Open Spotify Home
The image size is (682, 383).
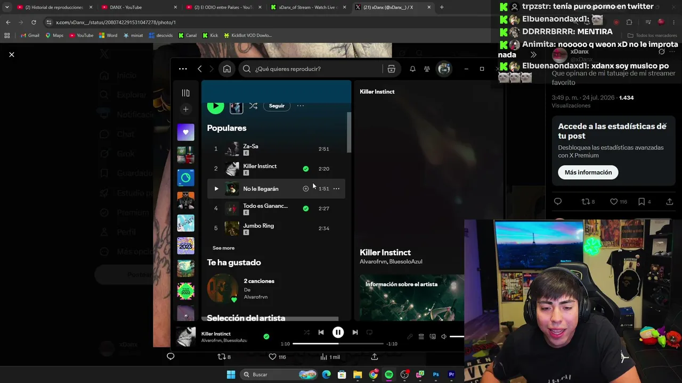tap(227, 69)
